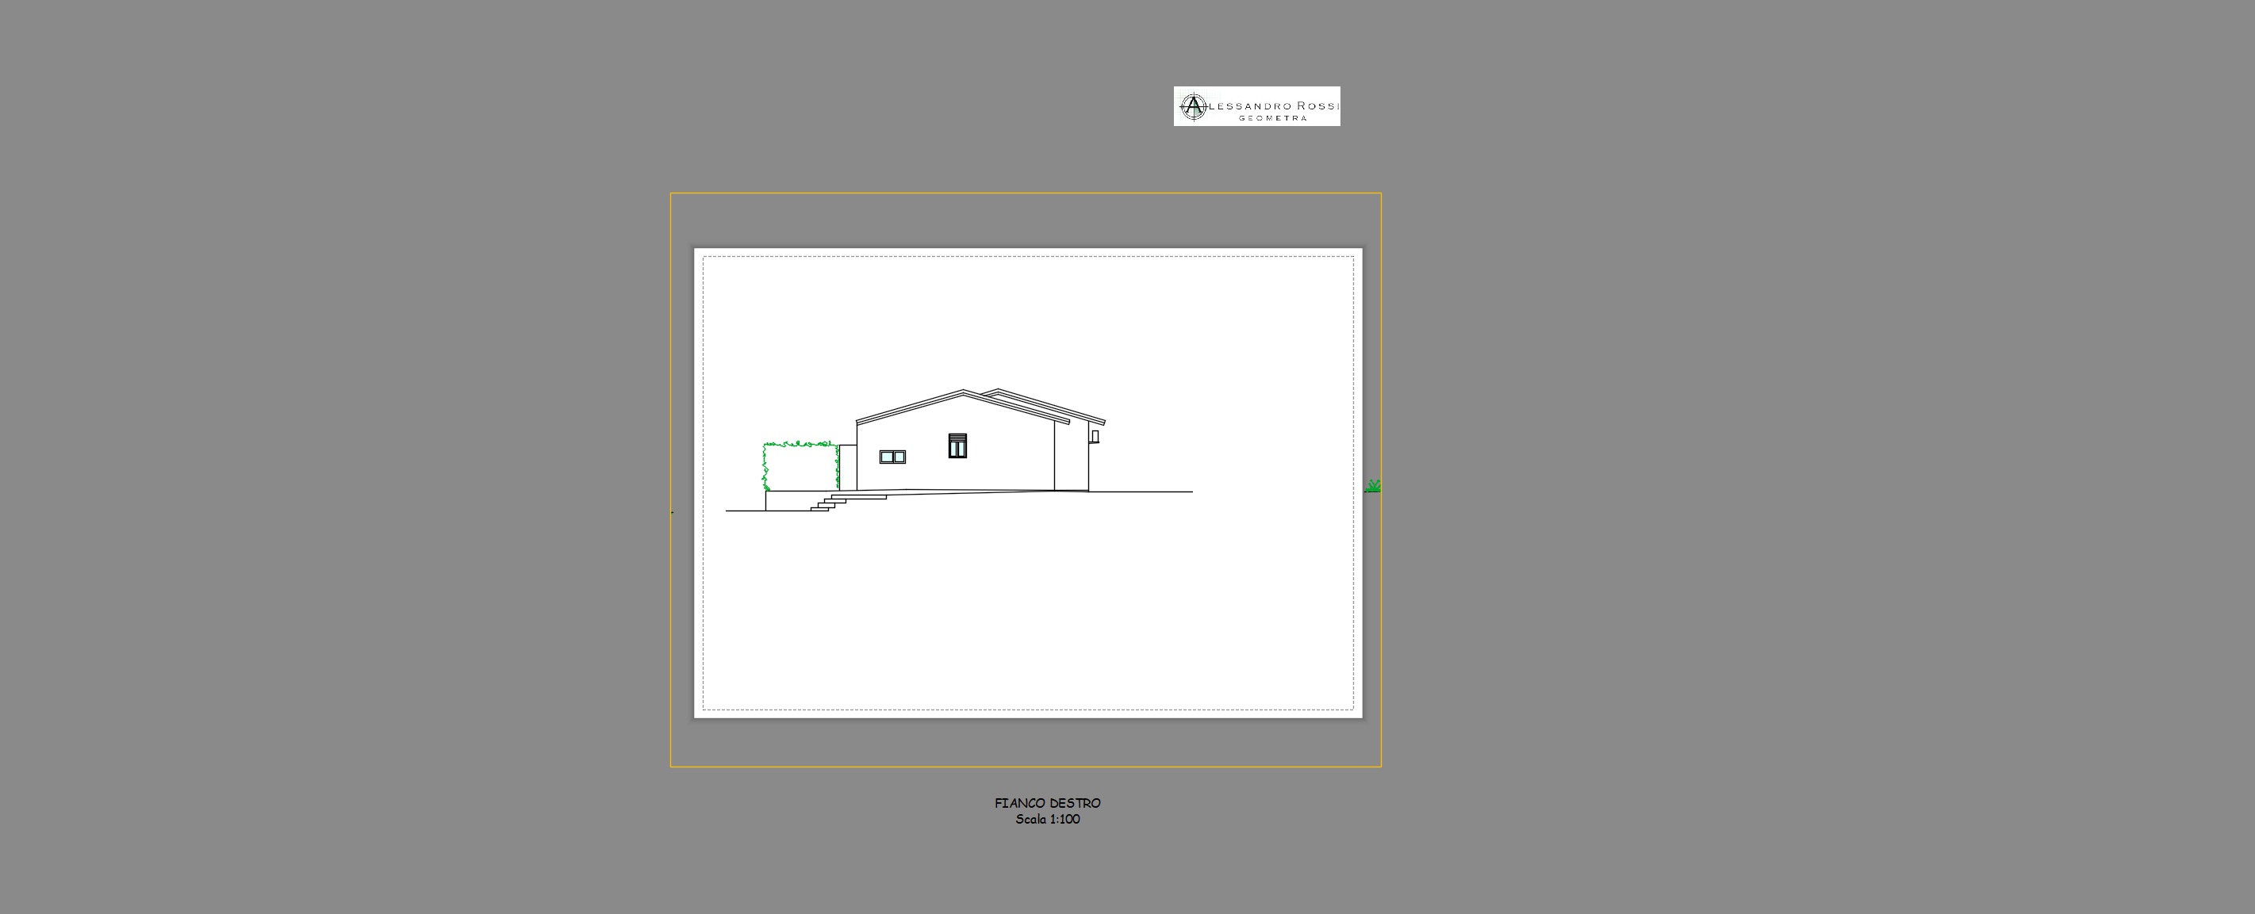This screenshot has width=2255, height=914.
Task: Select the small wall block beside the hedge
Action: pyautogui.click(x=847, y=467)
